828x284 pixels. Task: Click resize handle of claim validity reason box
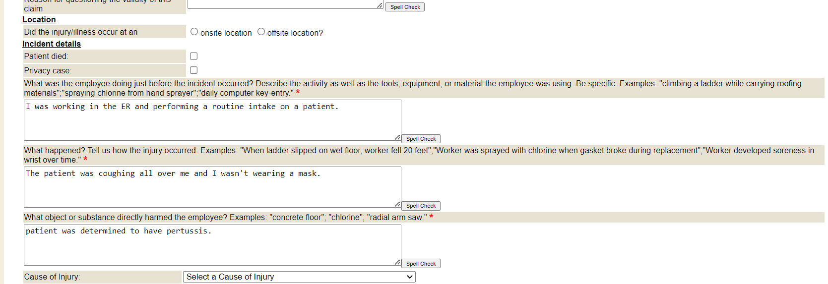coord(380,5)
